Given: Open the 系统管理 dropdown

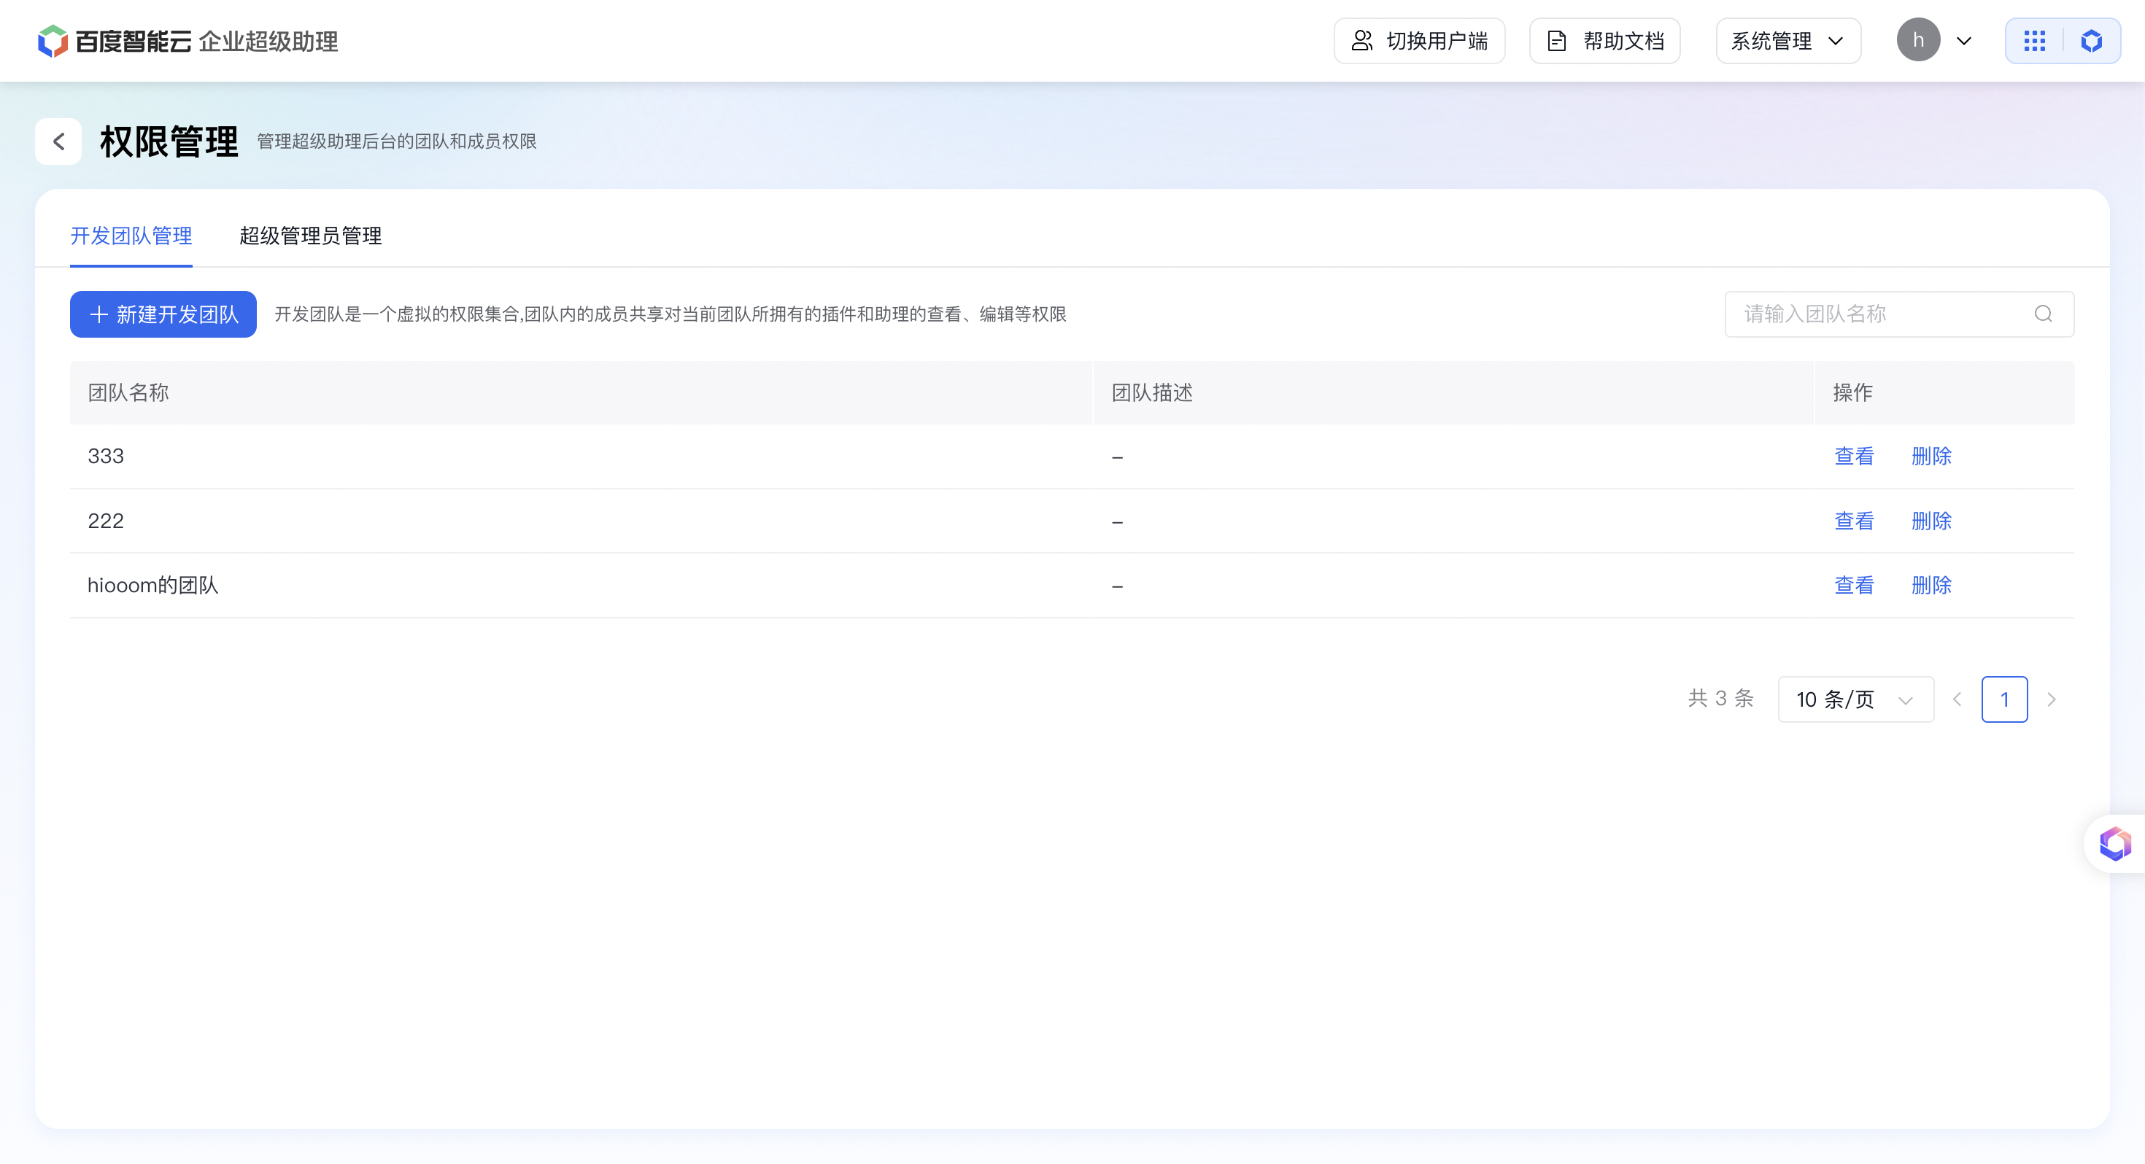Looking at the screenshot, I should coord(1787,41).
